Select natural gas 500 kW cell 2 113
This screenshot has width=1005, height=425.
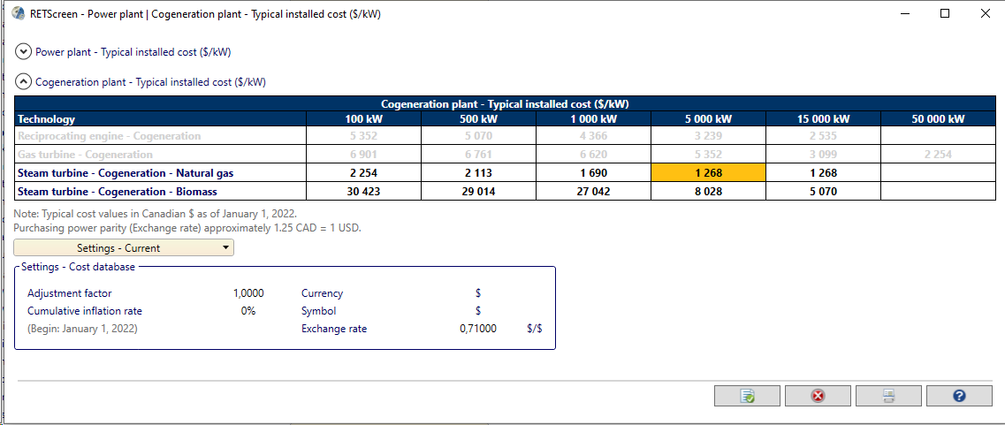coord(478,172)
